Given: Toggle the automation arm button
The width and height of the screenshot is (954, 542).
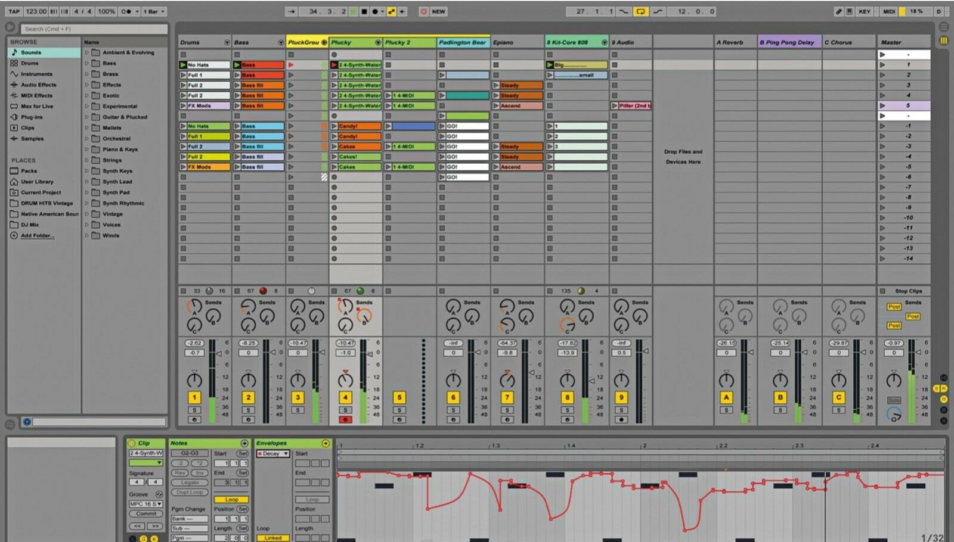Looking at the screenshot, I should pyautogui.click(x=392, y=11).
